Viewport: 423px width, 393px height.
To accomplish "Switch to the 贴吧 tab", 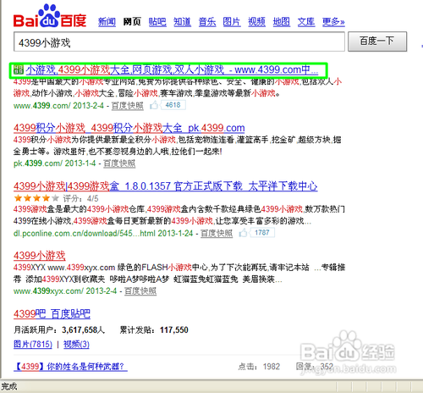I will coord(157,22).
